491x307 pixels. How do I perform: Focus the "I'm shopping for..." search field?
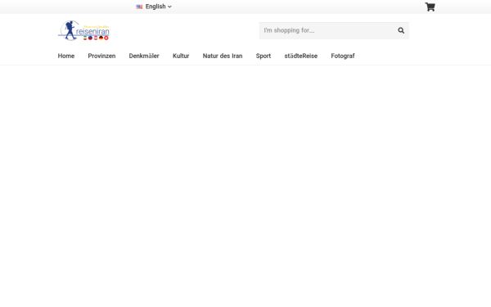327,30
